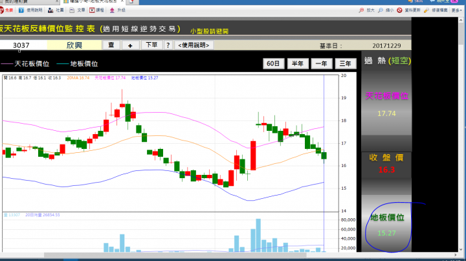Open the 課程 course video icon
Screen dimensions: 466x261
[92, 10]
